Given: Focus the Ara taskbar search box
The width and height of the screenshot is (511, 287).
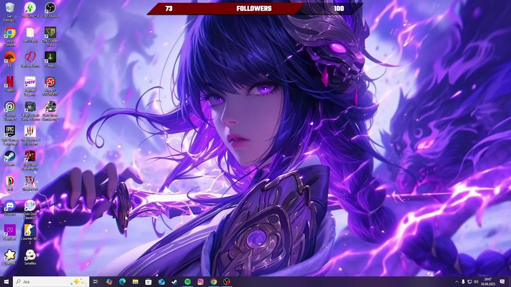Looking at the screenshot, I should (51, 282).
